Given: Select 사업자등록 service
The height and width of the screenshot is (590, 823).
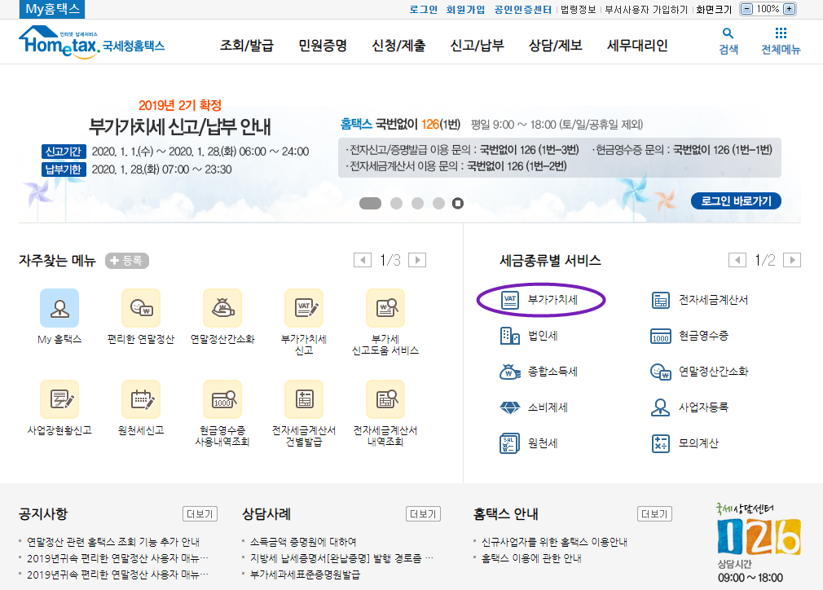Looking at the screenshot, I should [x=689, y=407].
